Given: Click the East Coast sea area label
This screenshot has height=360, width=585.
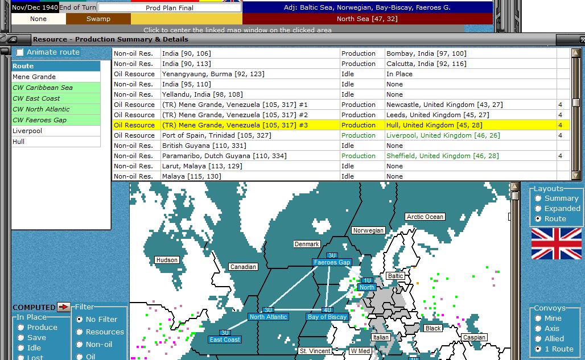Looking at the screenshot, I should point(225,340).
